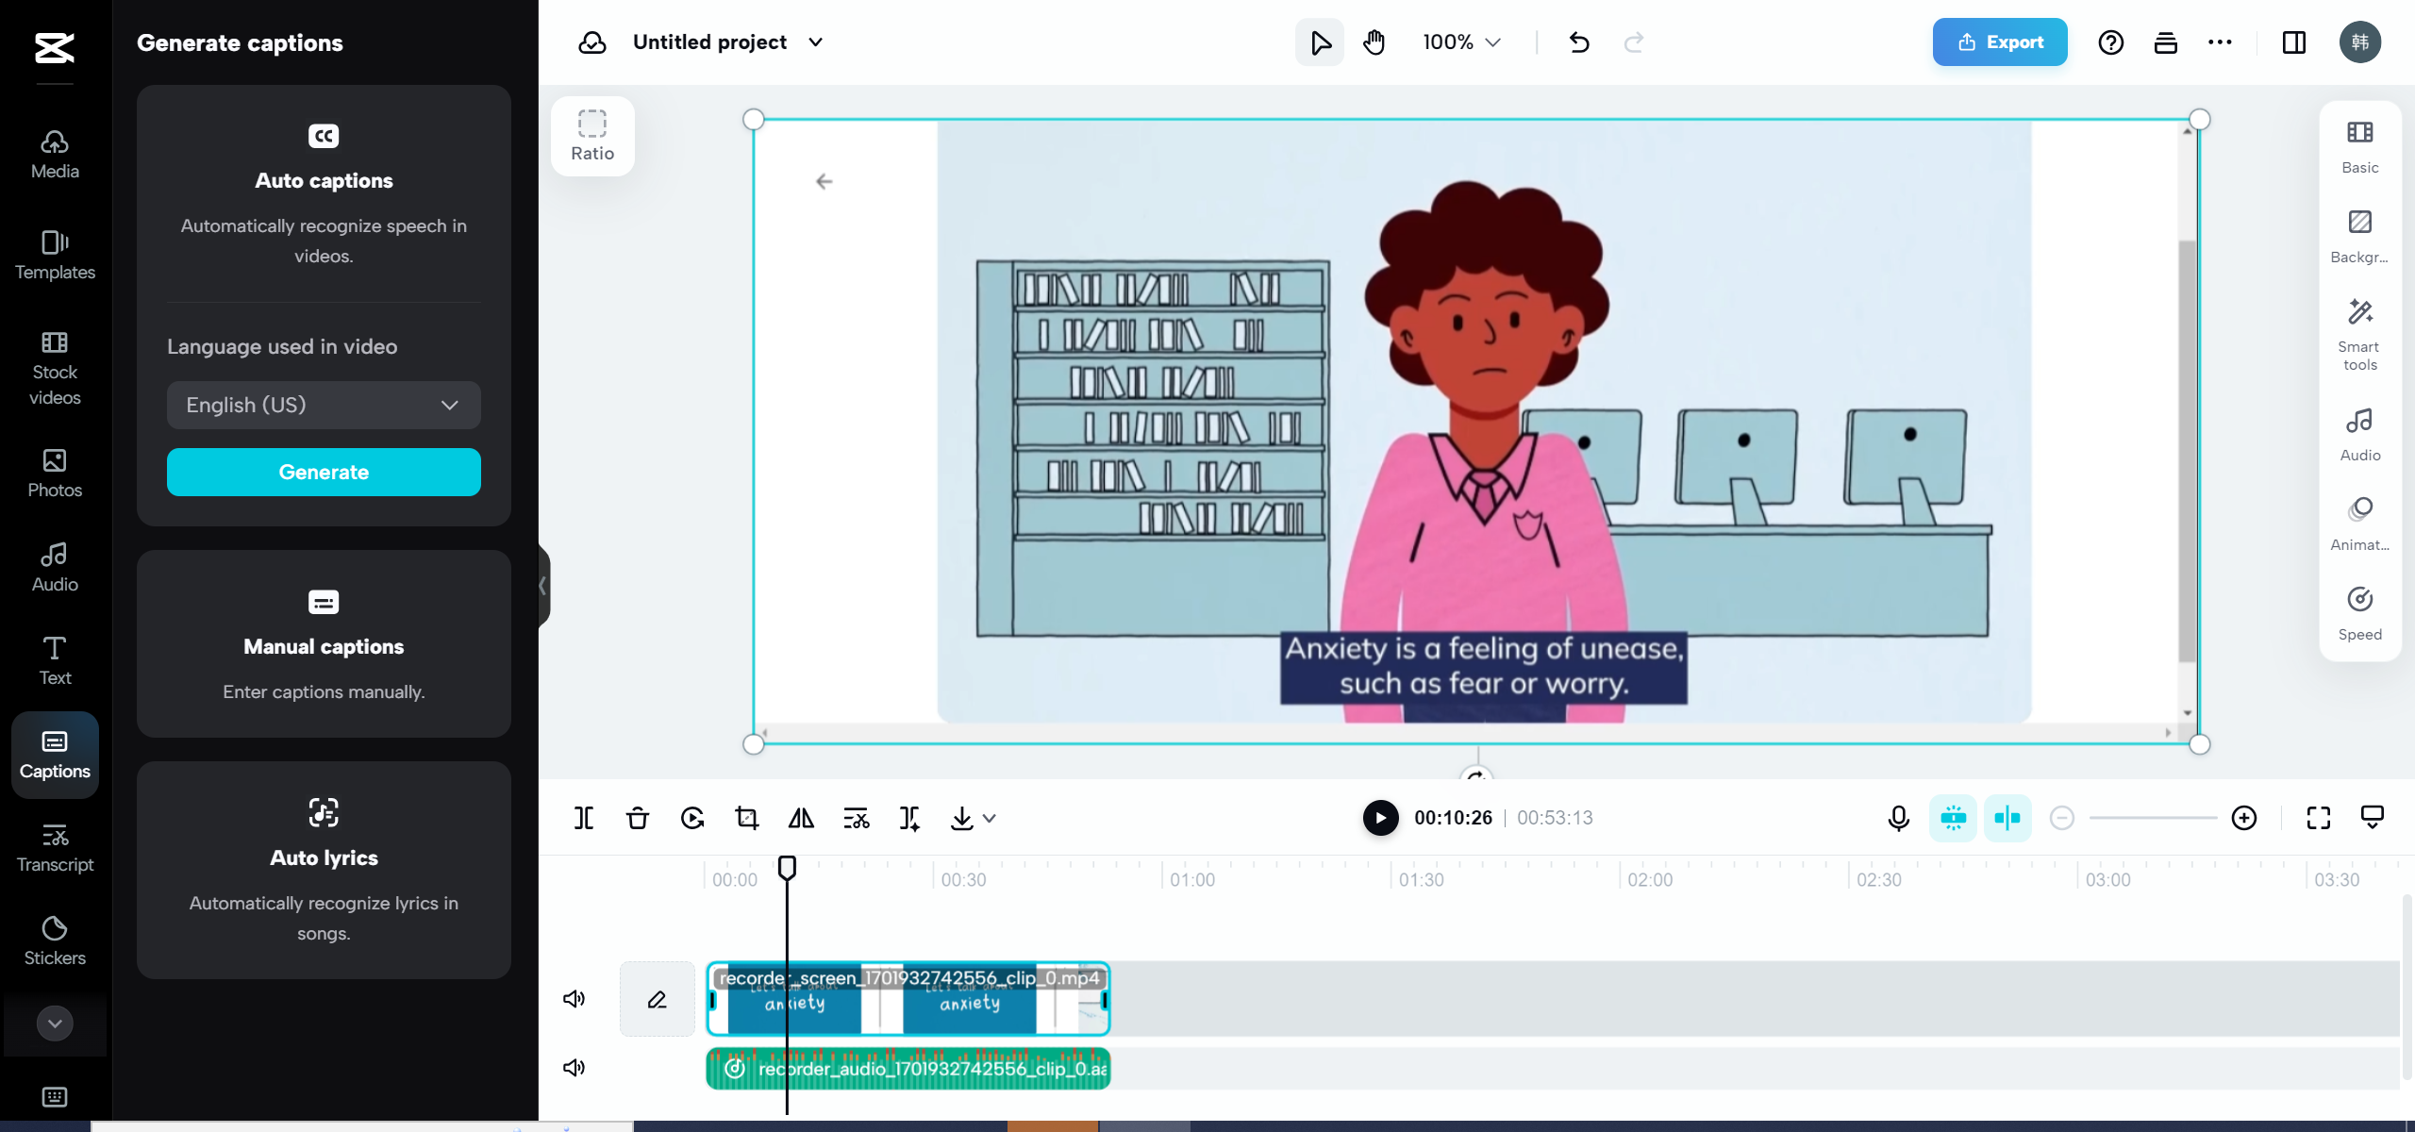The image size is (2415, 1132).
Task: Click the microphone record voiceover icon
Action: (x=1898, y=818)
